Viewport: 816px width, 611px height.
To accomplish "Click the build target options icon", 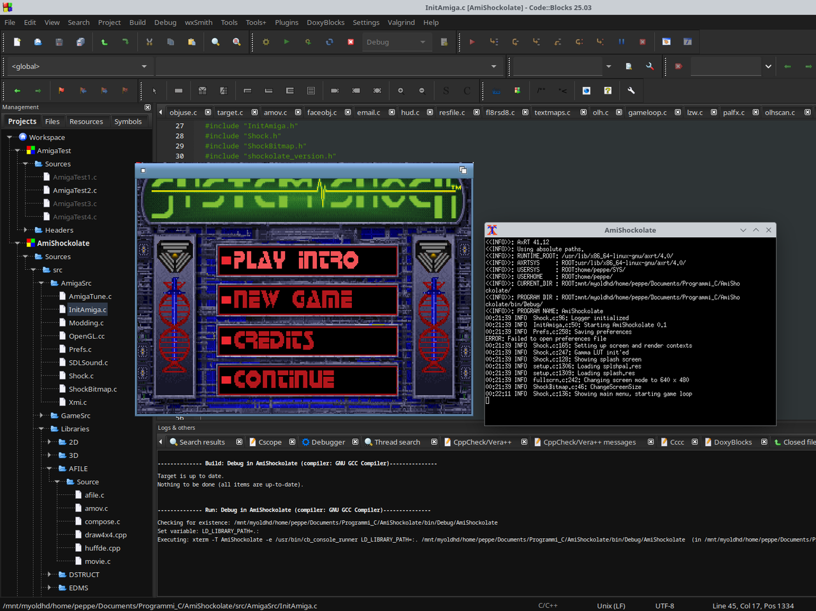I will pyautogui.click(x=444, y=42).
